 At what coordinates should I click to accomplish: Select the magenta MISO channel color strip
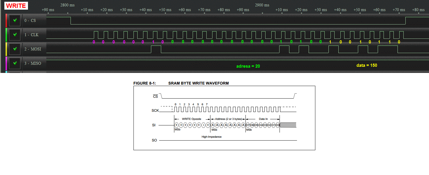6,63
